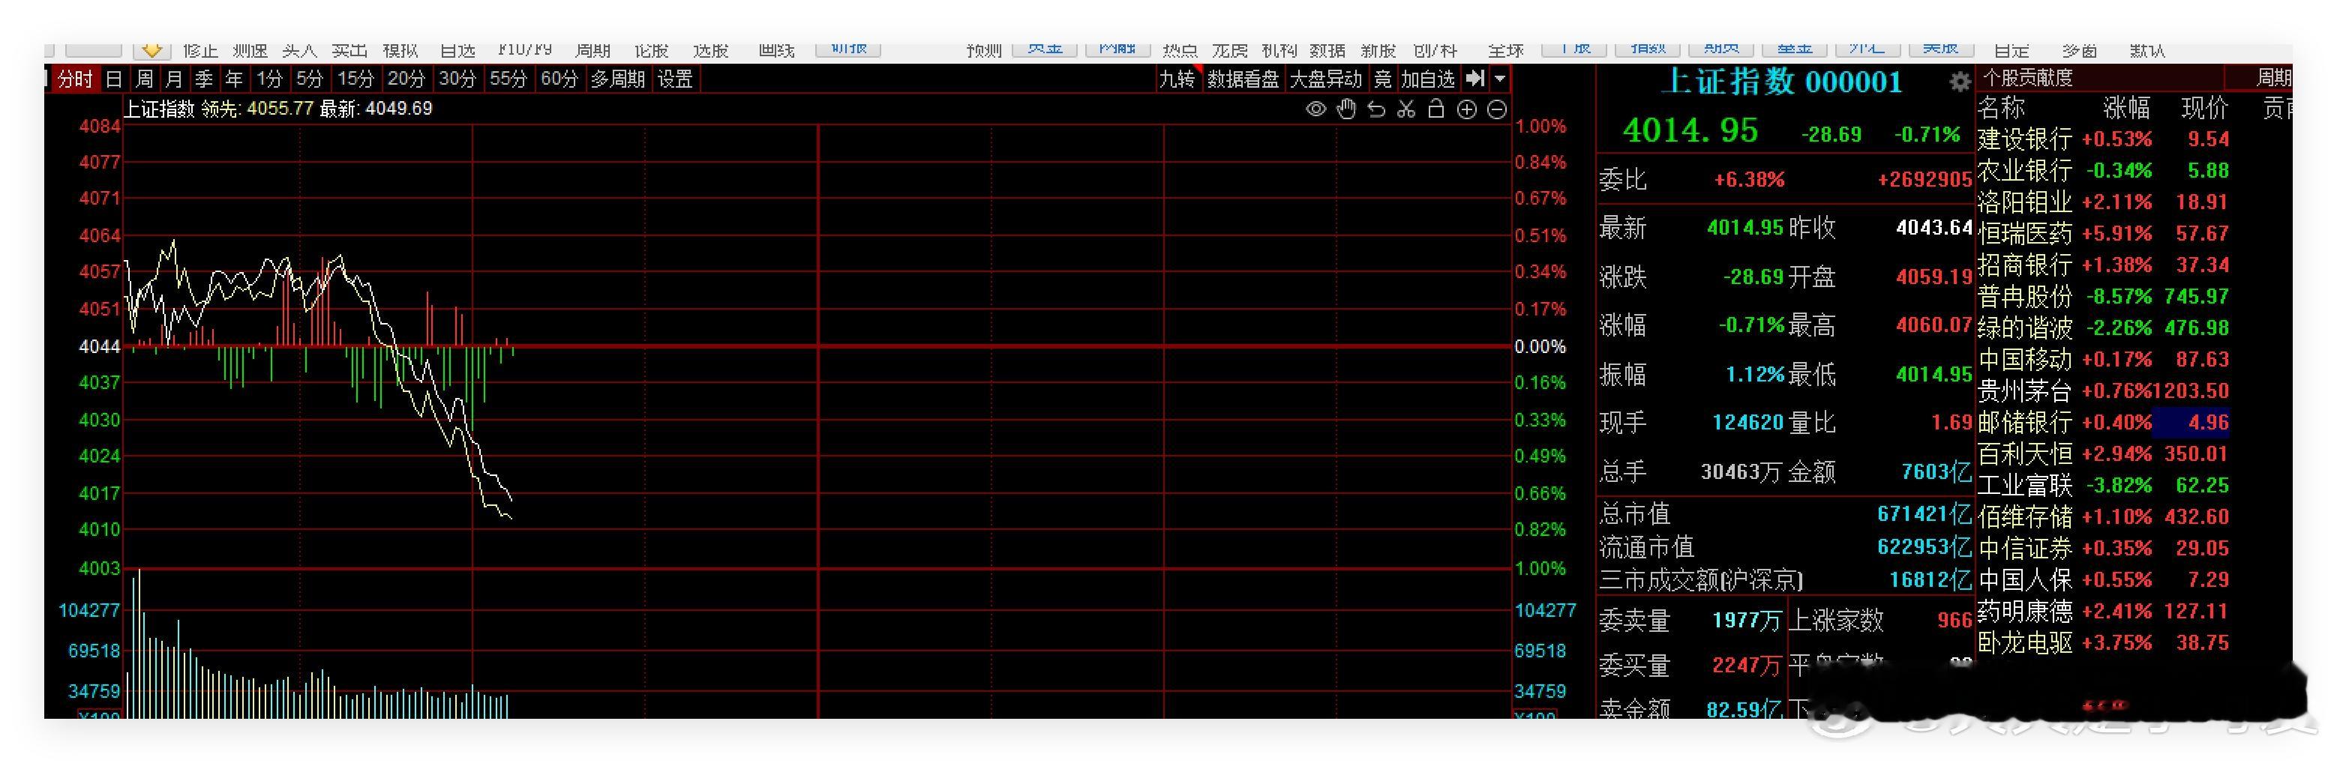
Task: Select the hand pan tool
Action: pos(1346,109)
